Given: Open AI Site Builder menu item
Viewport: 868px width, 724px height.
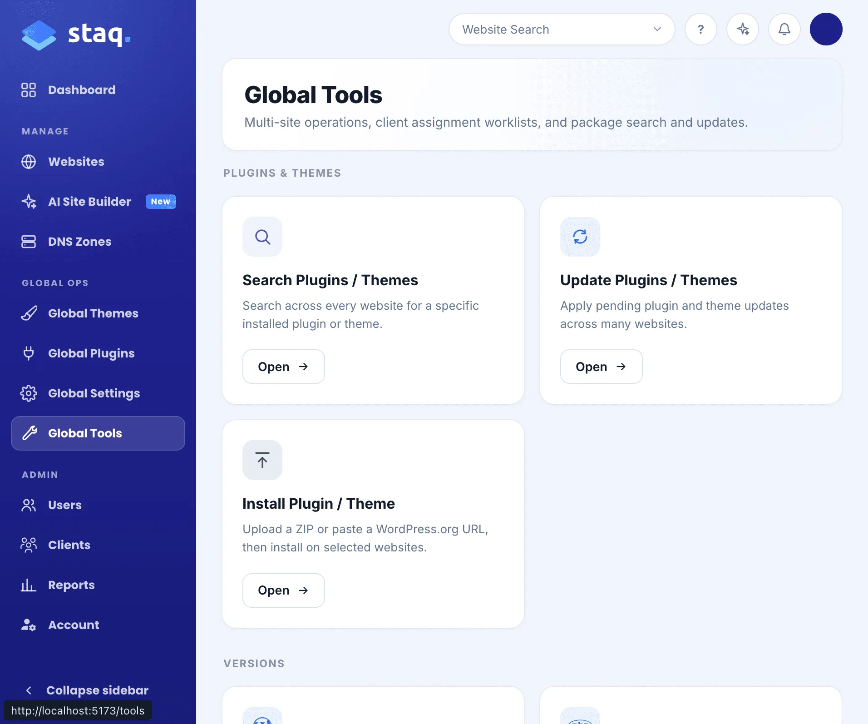Looking at the screenshot, I should pos(98,202).
